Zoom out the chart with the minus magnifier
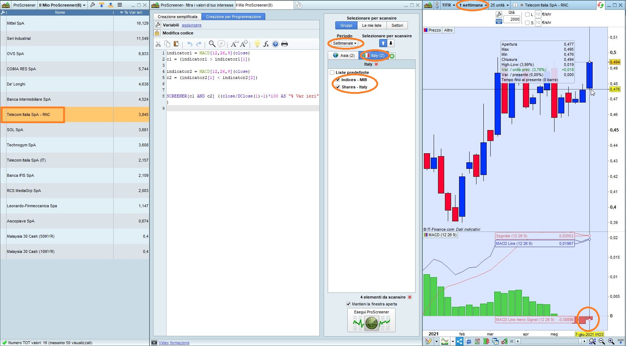This screenshot has height=346, width=626. (602, 341)
